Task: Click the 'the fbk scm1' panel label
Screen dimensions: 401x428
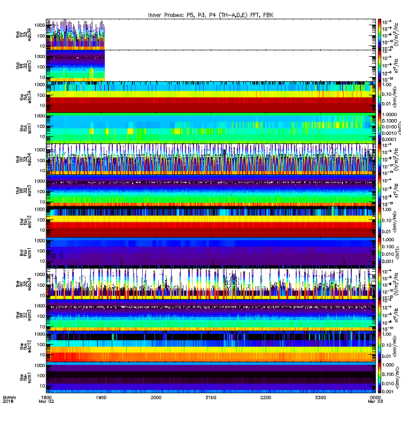Action: [x=25, y=378]
